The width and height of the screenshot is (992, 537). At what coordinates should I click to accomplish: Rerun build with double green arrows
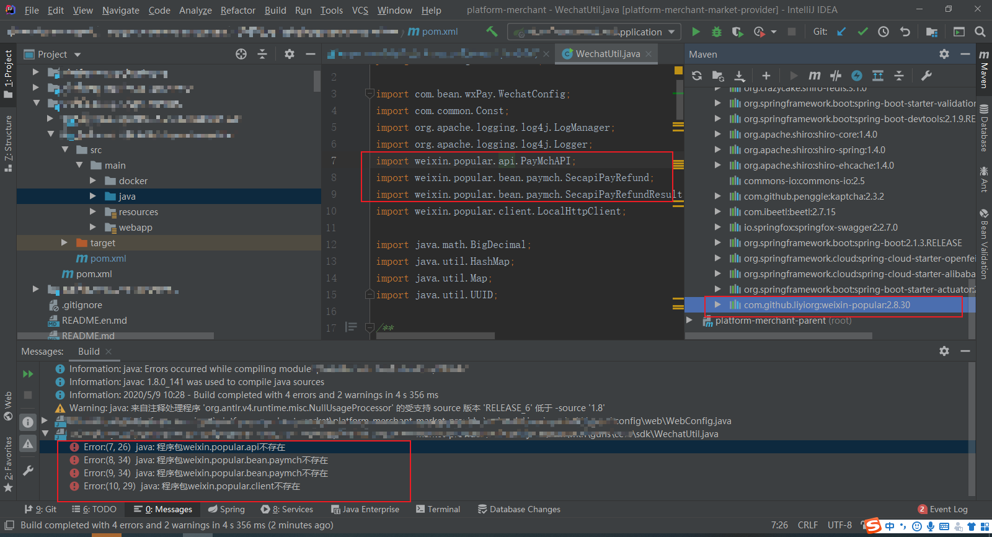(28, 374)
